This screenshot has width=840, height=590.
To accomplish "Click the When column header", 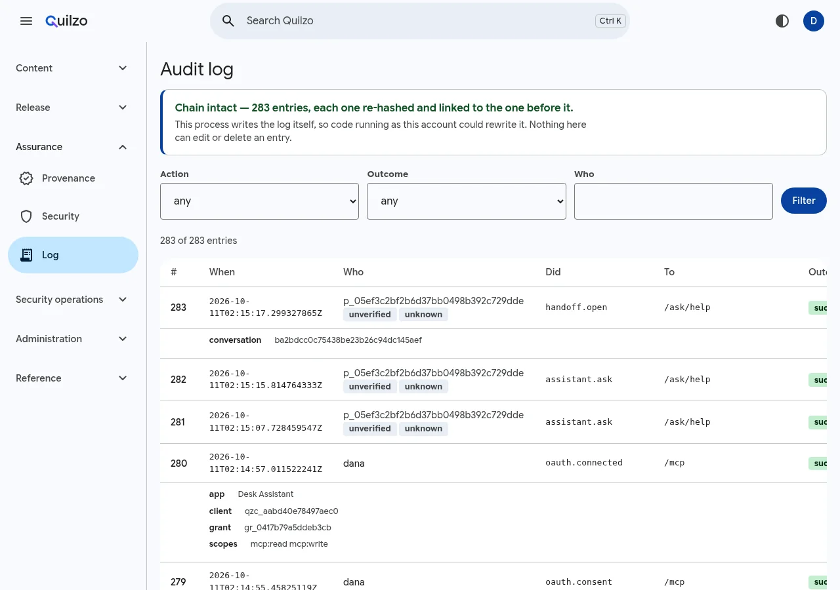I will [x=222, y=272].
